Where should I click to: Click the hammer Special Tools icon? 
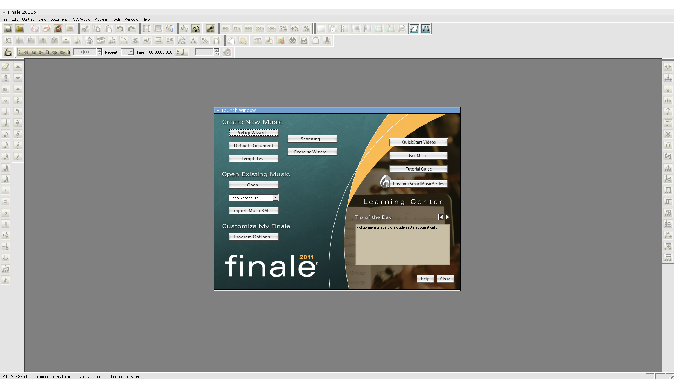pyautogui.click(x=258, y=41)
